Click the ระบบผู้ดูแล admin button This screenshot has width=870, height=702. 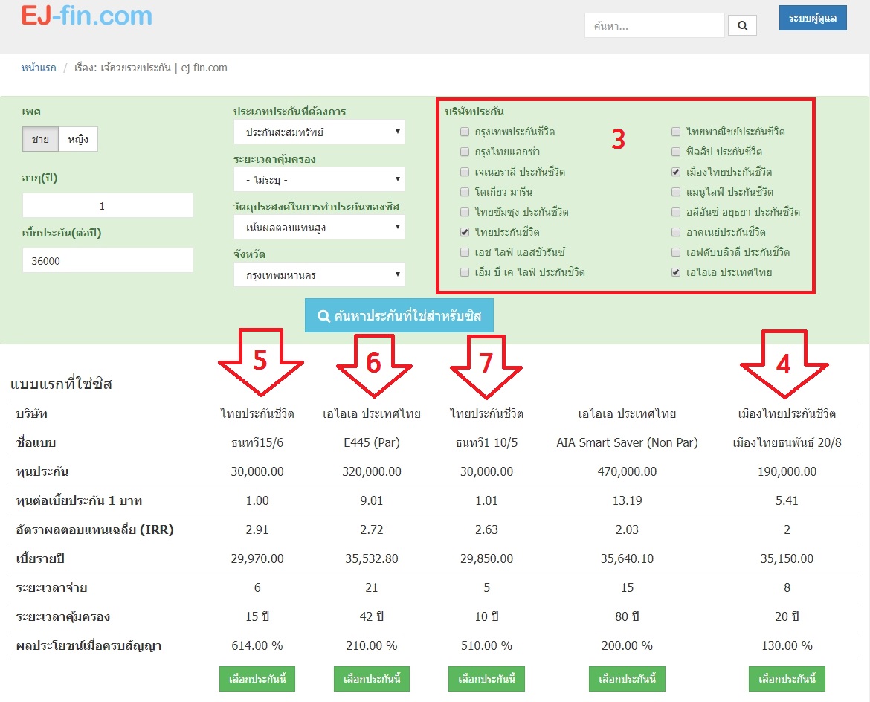tap(812, 17)
